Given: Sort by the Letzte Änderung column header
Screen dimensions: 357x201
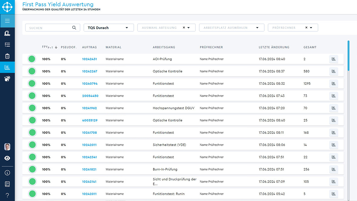Looking at the screenshot, I should click(x=274, y=47).
